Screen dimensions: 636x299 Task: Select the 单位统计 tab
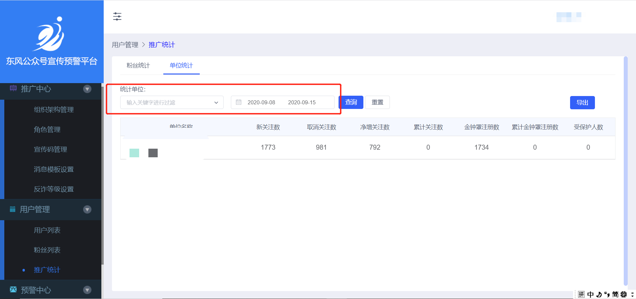(181, 66)
